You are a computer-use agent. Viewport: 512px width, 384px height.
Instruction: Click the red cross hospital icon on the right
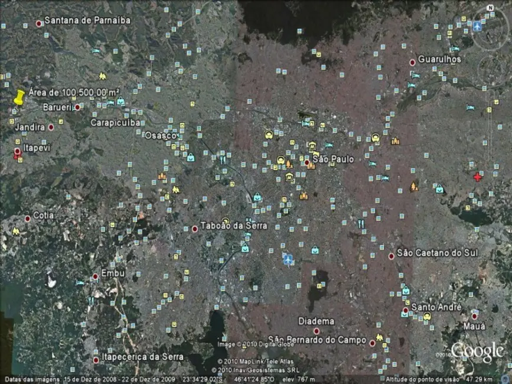click(x=477, y=176)
